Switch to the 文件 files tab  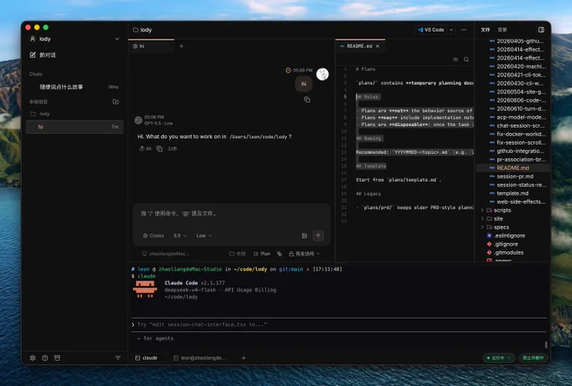point(485,29)
